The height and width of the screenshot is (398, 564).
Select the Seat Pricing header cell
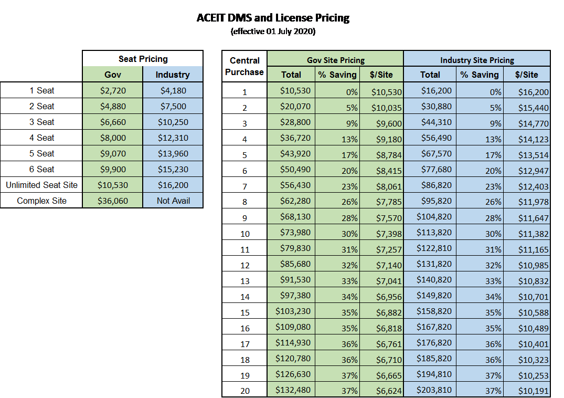(x=142, y=58)
